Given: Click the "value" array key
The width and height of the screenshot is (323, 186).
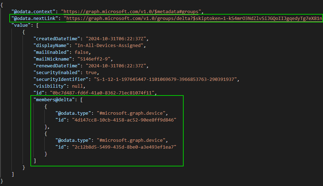Looking at the screenshot, I should click(x=21, y=25).
